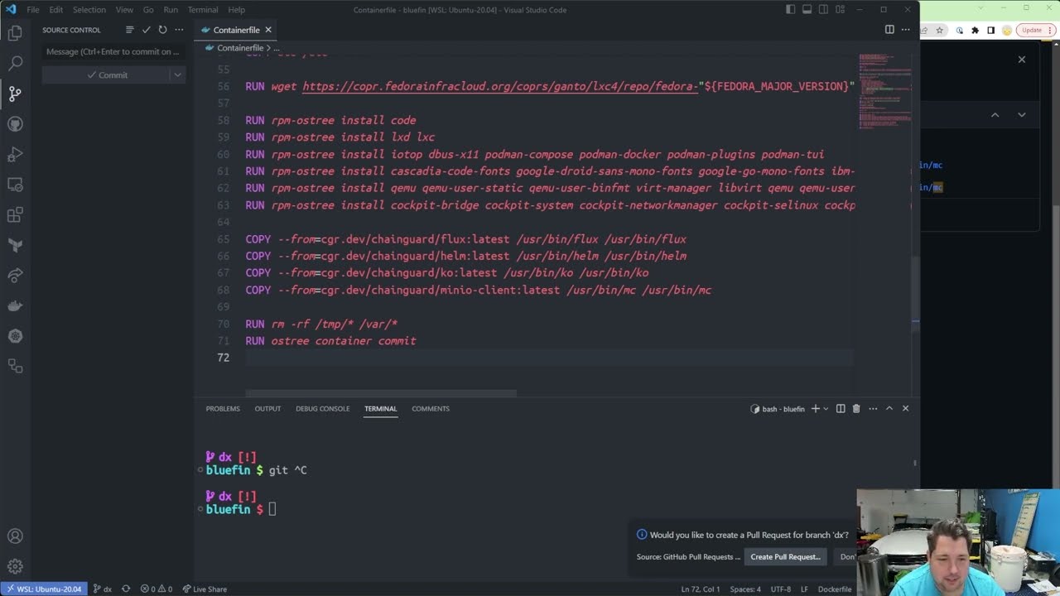Switch to the Problems panel tab
1060x596 pixels.
[223, 408]
